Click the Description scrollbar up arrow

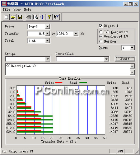(x=132, y=66)
